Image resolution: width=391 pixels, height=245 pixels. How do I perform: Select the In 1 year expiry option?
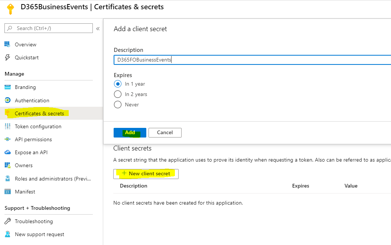[x=118, y=84]
